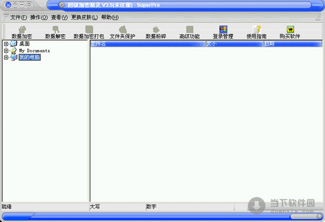Click the 购买软件 toolbar icon

290,29
